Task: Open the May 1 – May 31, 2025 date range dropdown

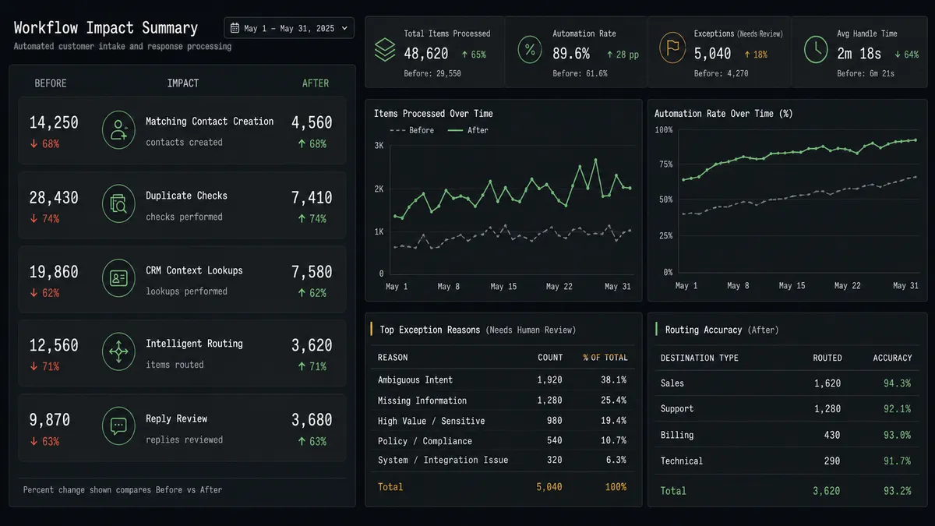Action: (289, 28)
